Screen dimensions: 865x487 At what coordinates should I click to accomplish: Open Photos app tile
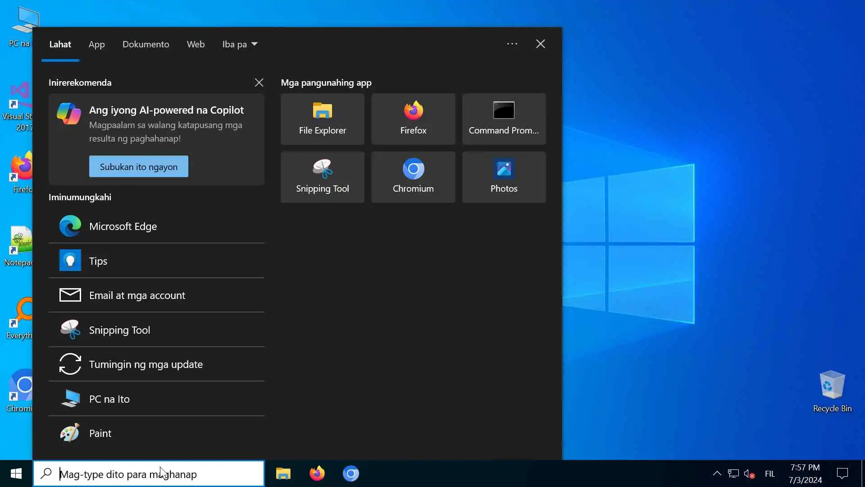tap(504, 177)
